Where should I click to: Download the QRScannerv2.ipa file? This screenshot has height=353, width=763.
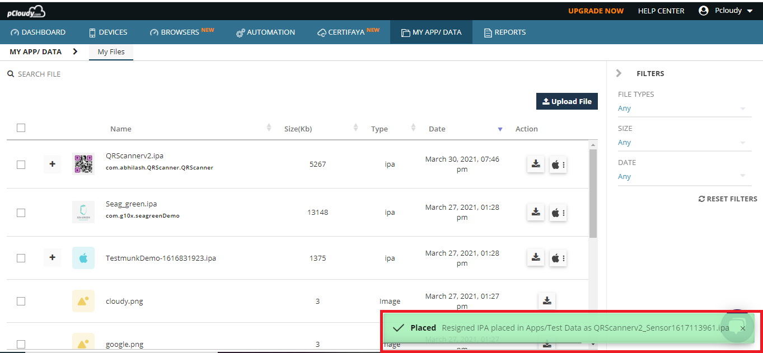pos(536,164)
